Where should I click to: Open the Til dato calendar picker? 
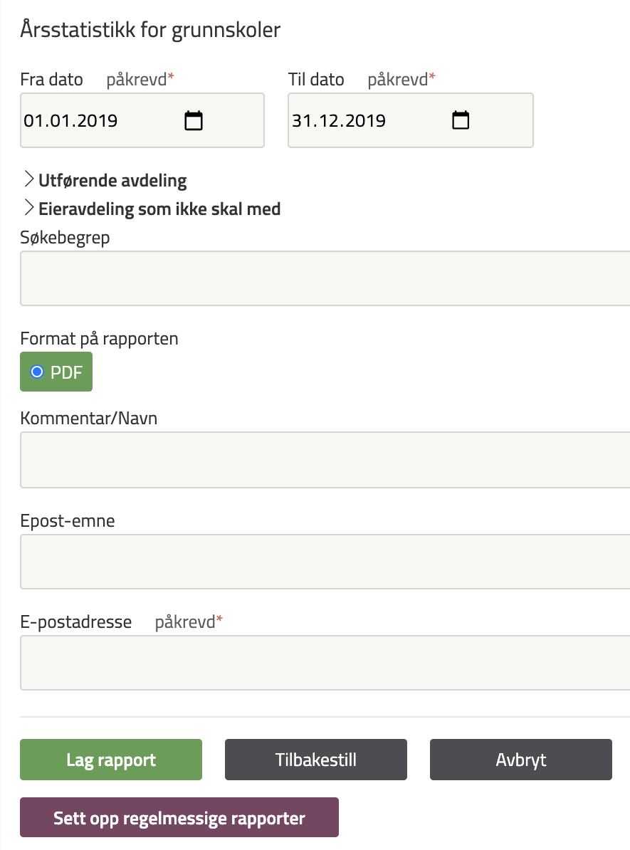(x=461, y=121)
